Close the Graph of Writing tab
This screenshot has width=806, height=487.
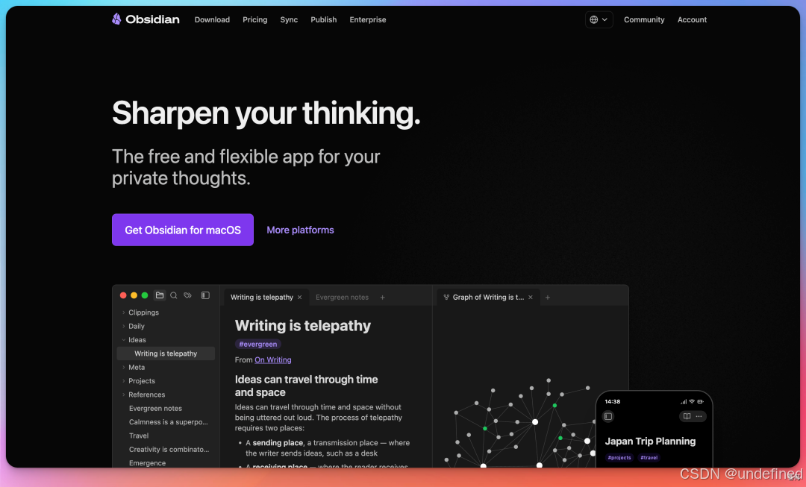(x=531, y=298)
